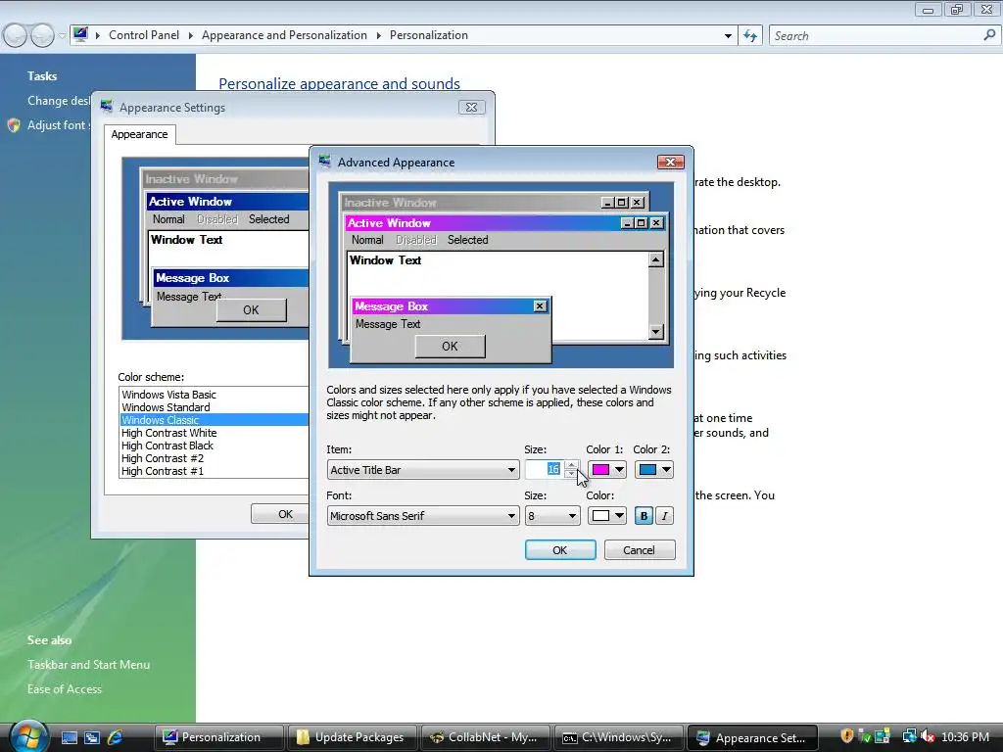
Task: Click Normal menu item in advanced preview
Action: (367, 240)
